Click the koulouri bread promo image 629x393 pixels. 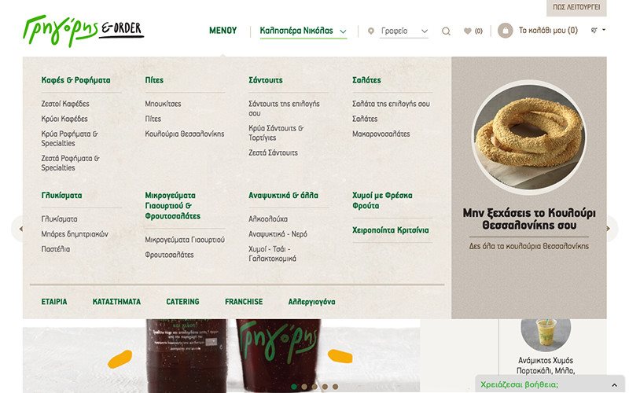(528, 137)
